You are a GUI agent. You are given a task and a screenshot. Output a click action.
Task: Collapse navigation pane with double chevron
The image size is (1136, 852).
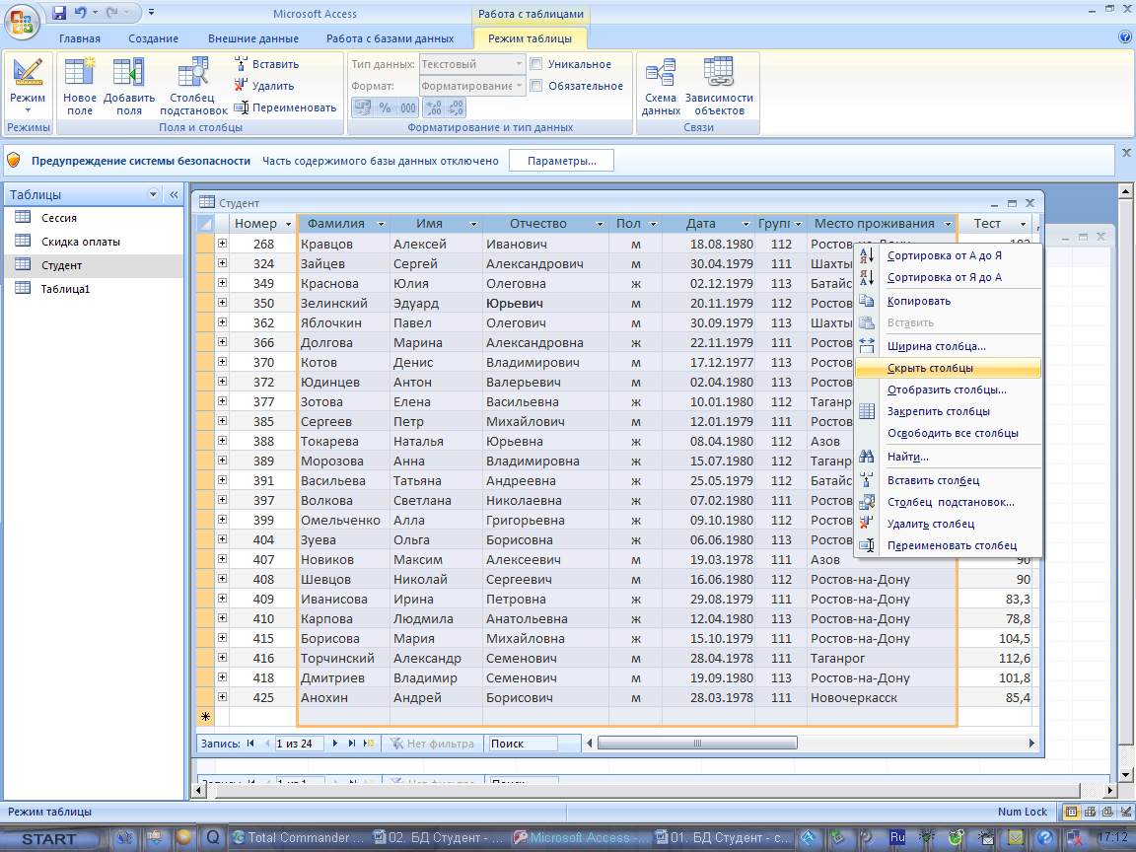pyautogui.click(x=174, y=194)
